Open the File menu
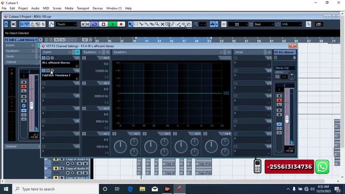 (4, 9)
